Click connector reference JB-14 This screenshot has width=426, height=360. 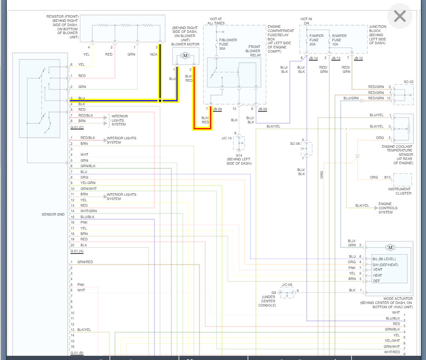(x=313, y=58)
